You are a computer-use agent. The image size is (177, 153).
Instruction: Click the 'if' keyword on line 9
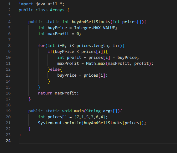coord(50,52)
